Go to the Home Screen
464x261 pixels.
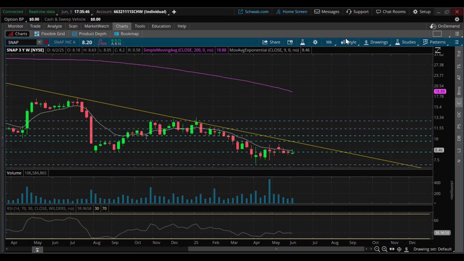click(x=292, y=12)
